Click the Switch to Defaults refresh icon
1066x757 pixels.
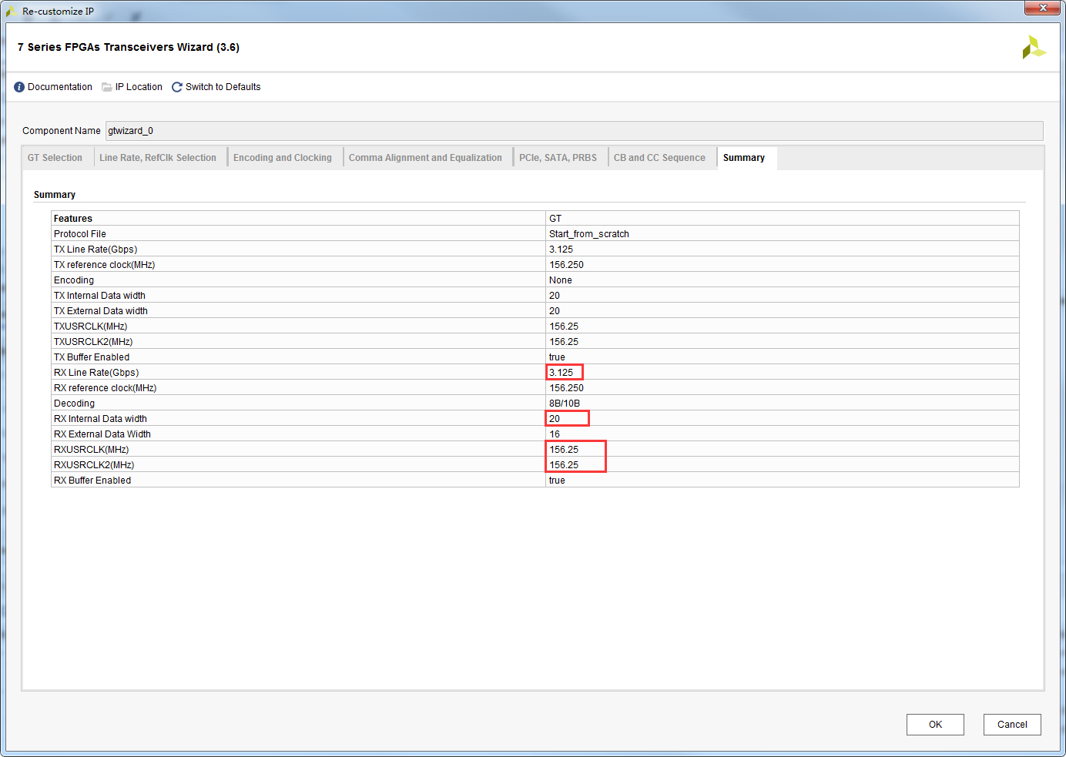click(x=177, y=87)
